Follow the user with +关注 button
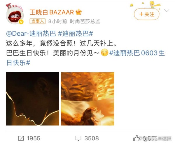 coord(147,14)
